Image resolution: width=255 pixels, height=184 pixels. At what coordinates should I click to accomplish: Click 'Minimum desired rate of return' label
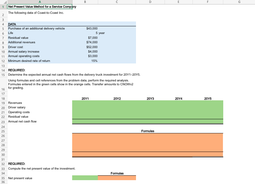tap(29, 61)
